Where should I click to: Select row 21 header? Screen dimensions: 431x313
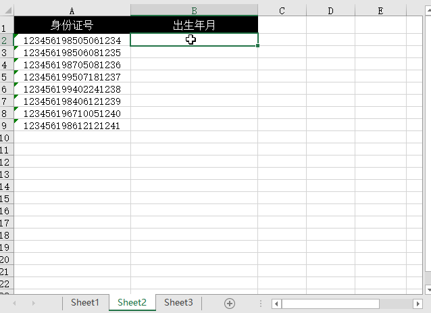[7, 271]
